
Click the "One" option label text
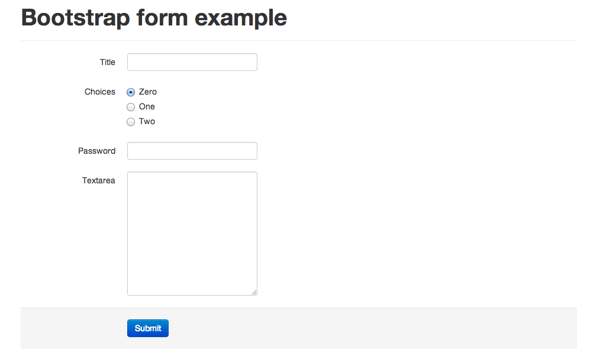147,106
